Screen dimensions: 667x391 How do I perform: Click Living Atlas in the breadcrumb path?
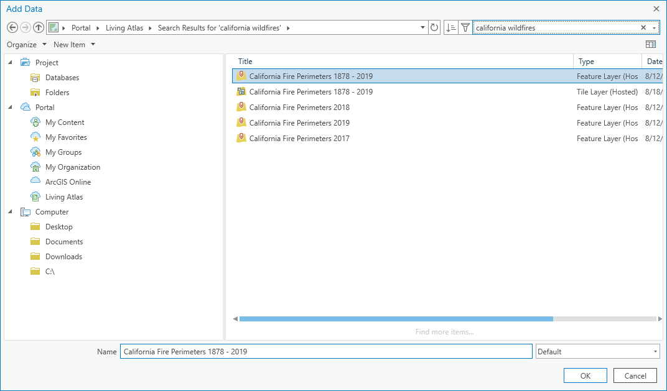pos(124,28)
